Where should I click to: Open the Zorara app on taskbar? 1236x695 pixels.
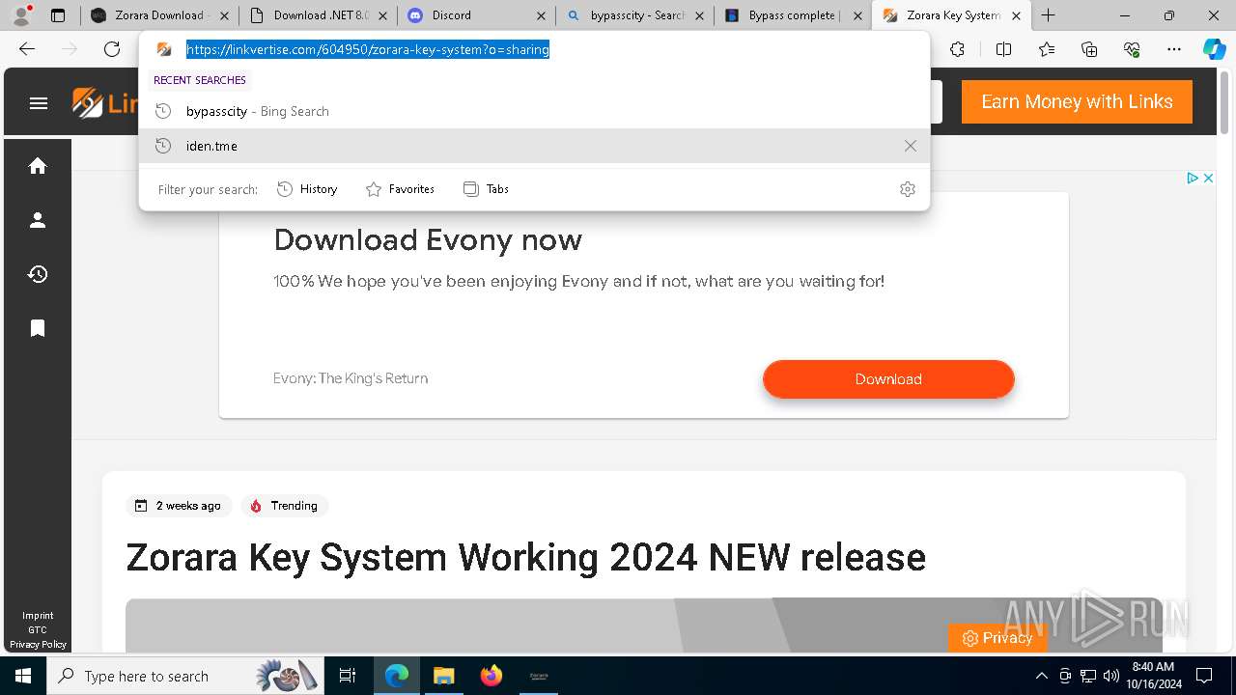click(x=539, y=676)
